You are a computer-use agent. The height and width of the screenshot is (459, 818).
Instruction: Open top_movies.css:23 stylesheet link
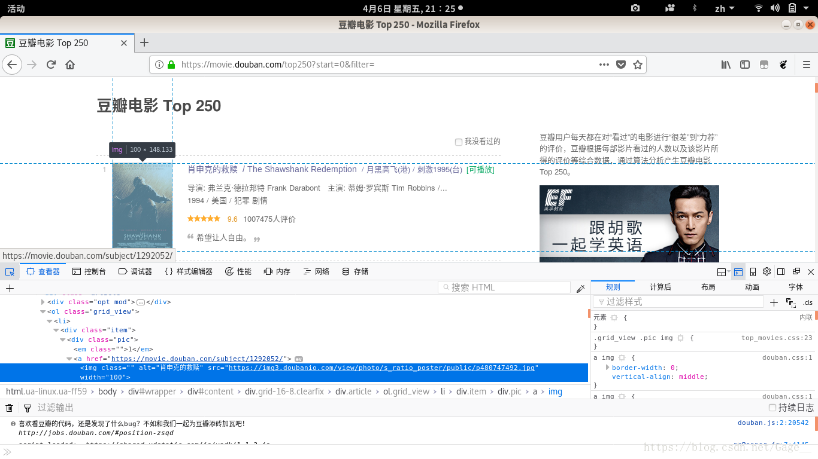pos(777,338)
